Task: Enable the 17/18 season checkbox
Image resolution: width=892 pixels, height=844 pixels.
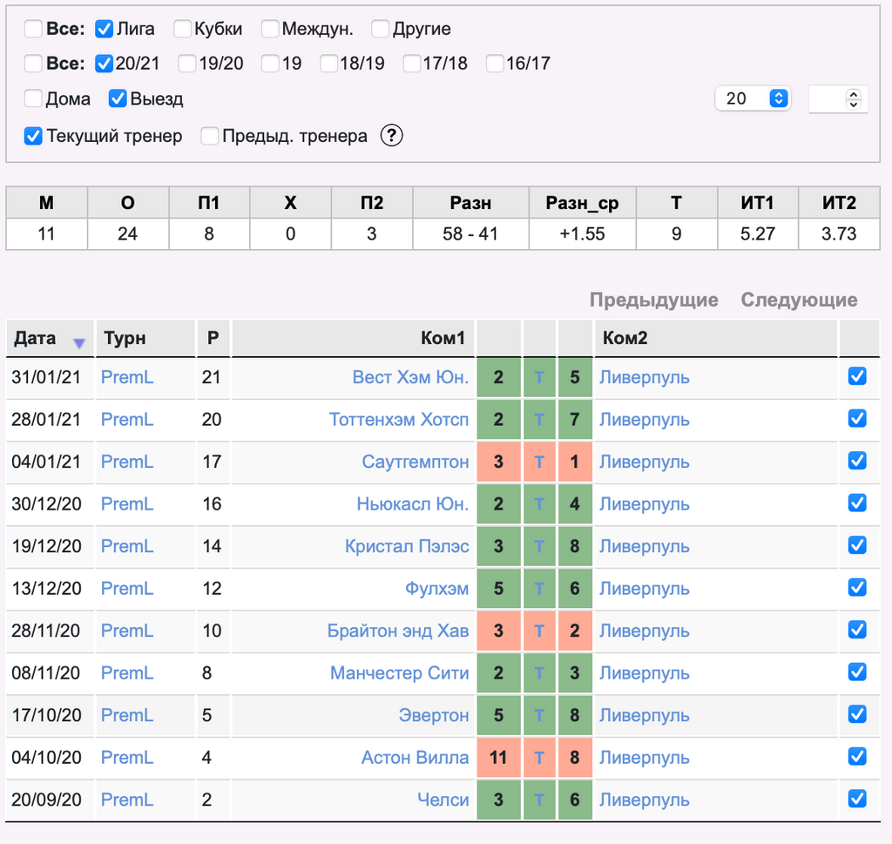Action: coord(412,63)
